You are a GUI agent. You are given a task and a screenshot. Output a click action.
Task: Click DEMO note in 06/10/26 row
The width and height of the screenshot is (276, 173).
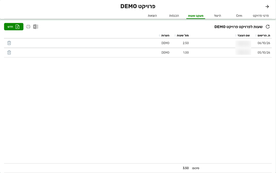pos(165,43)
